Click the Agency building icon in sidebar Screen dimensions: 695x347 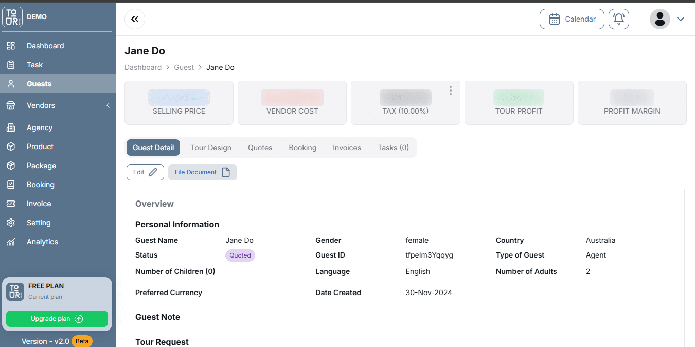[11, 127]
